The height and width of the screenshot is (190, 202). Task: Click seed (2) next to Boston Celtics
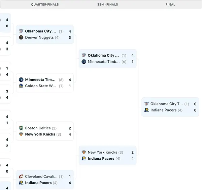[x=54, y=128]
